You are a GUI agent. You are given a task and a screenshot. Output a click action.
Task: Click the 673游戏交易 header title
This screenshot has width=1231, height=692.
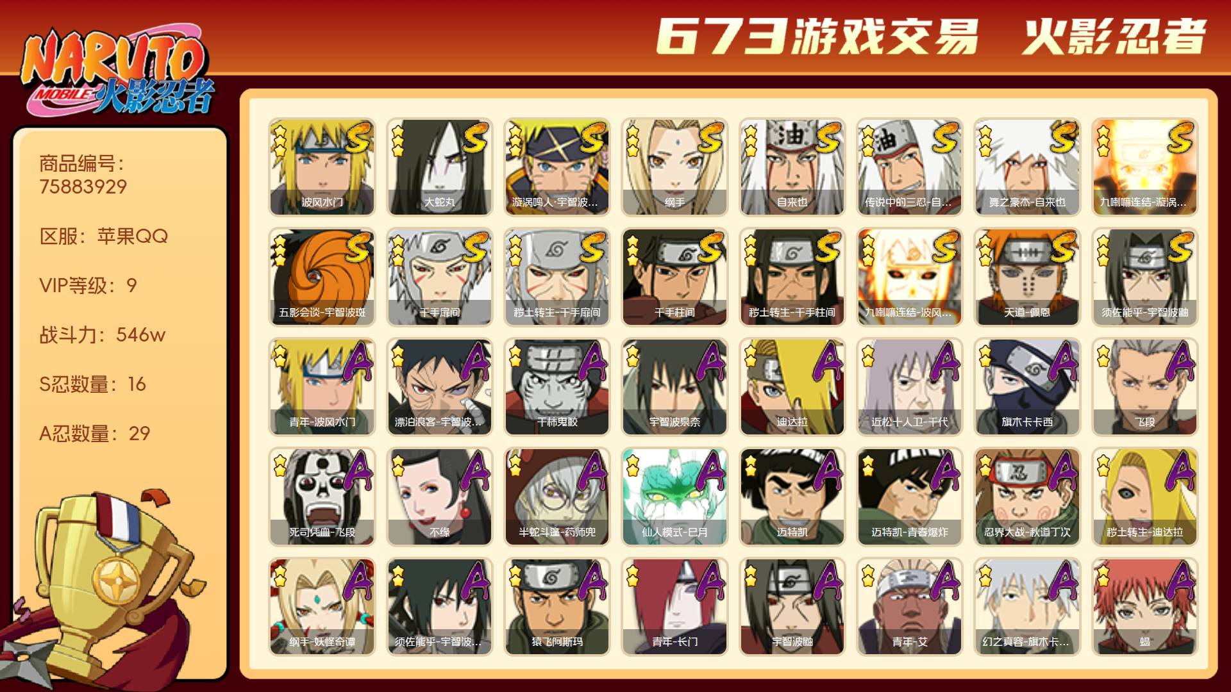pos(817,37)
